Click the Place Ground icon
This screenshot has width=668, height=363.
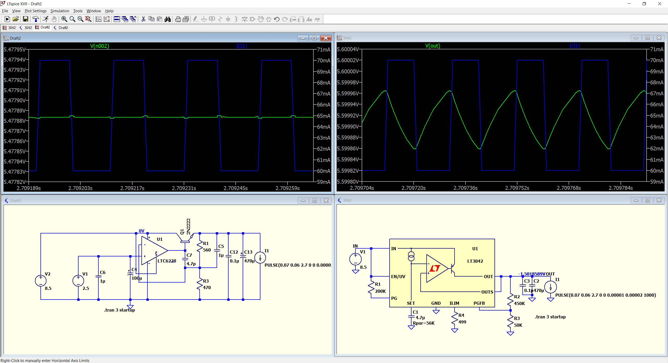tap(204, 19)
